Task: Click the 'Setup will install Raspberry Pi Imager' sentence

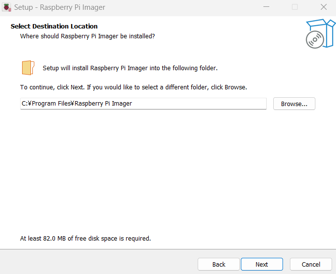Action: point(130,68)
